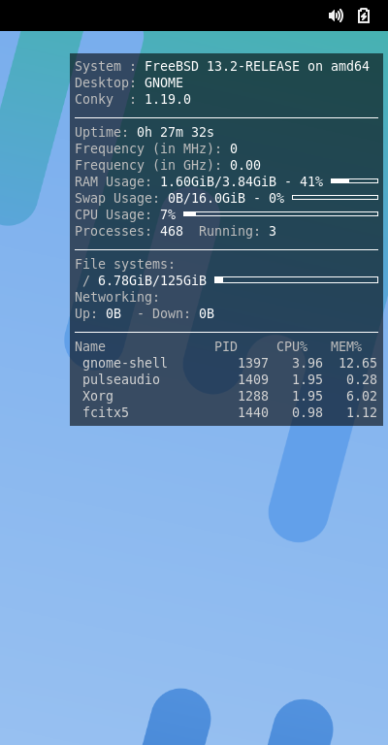Screen dimensions: 388x745
Task: Click PID 1397 of gnome-shell
Action: tap(253, 364)
